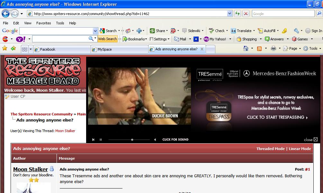This screenshot has height=193, width=323.
Task: Open the Edit menu
Action: (16, 23)
